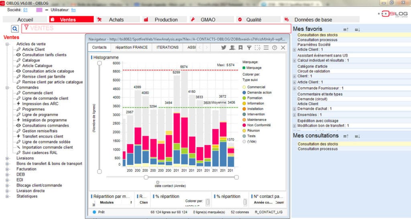Click into the VENTES search filter field
The height and width of the screenshot is (219, 411).
(157, 28)
